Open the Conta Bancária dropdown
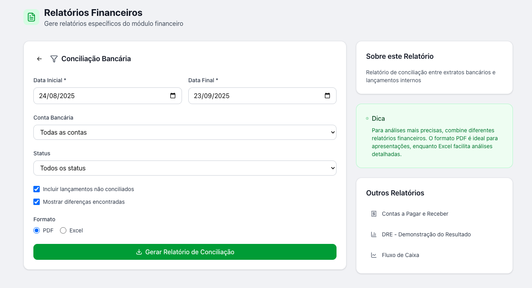532x288 pixels. click(185, 132)
